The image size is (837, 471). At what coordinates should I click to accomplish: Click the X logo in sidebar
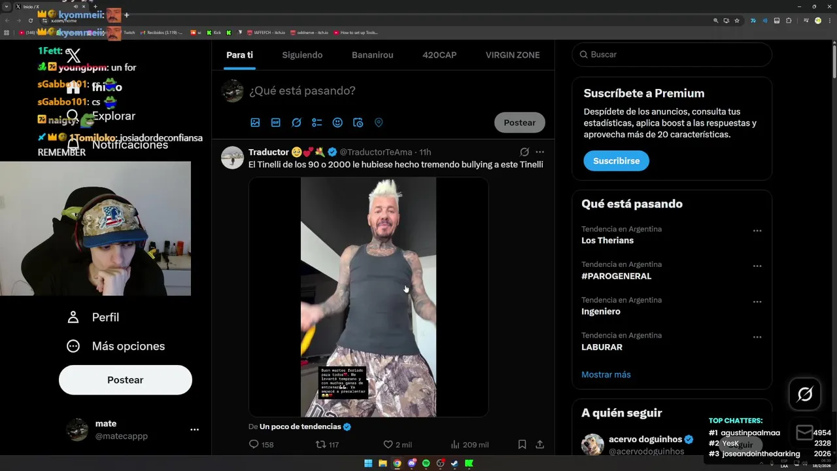(x=74, y=56)
